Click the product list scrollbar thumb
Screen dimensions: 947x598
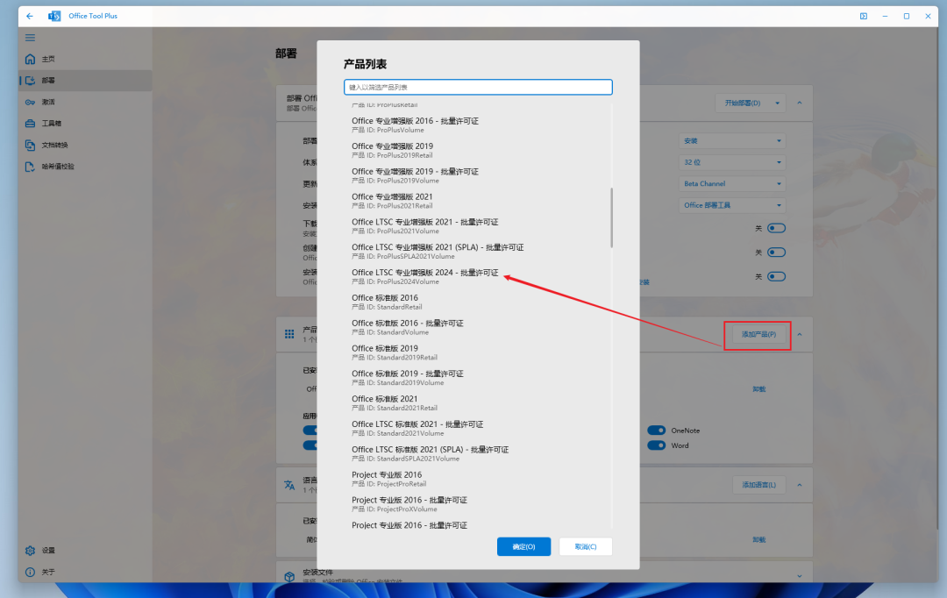(611, 217)
